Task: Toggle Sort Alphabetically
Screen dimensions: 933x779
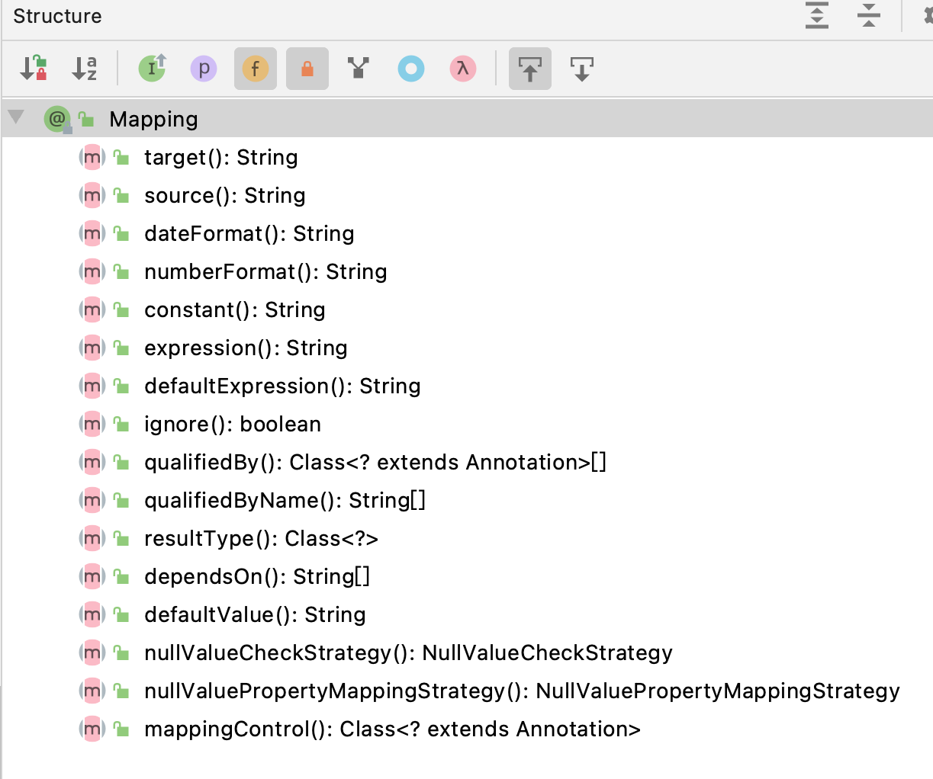Action: point(85,69)
